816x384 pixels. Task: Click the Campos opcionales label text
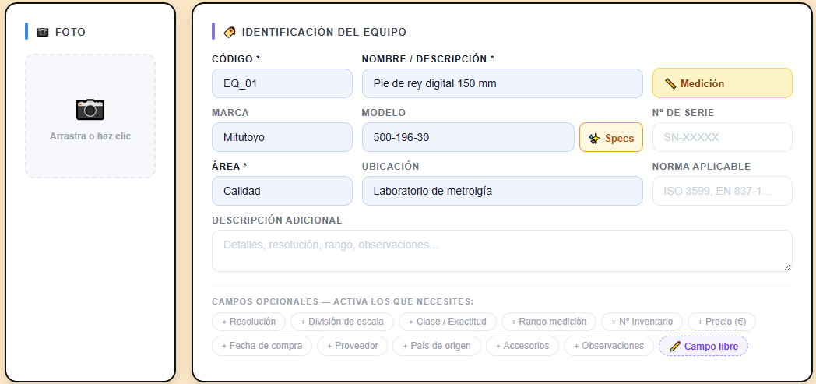343,301
